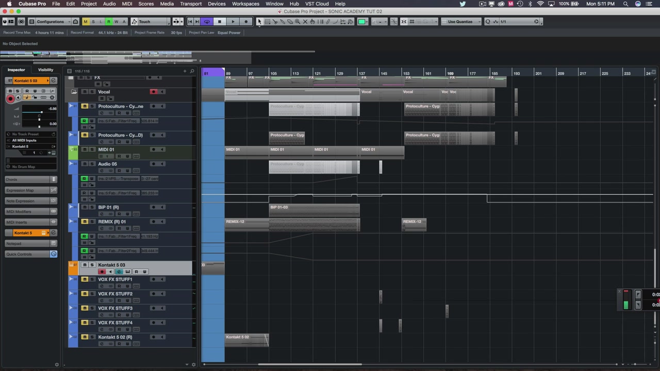The height and width of the screenshot is (371, 660).
Task: Open the All MIDI Inputs routing dropdown
Action: click(x=31, y=140)
